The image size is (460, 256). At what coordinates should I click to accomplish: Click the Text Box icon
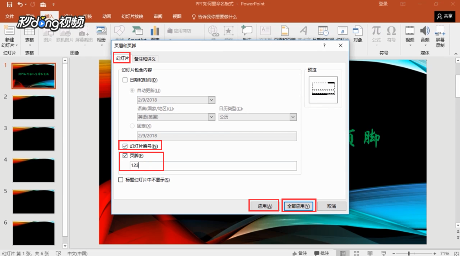click(265, 31)
